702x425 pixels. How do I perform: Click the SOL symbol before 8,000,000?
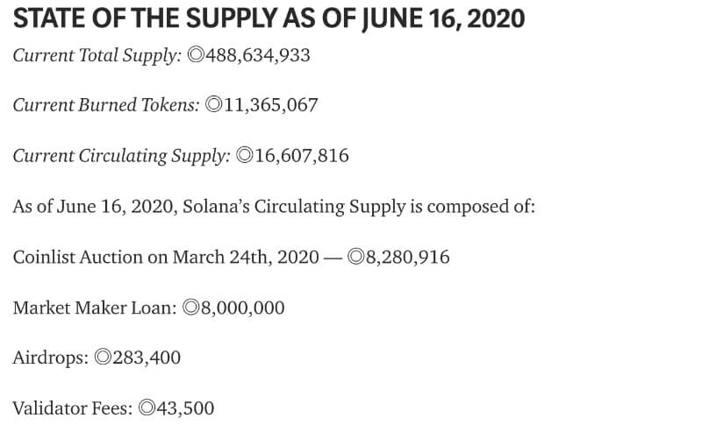point(191,308)
